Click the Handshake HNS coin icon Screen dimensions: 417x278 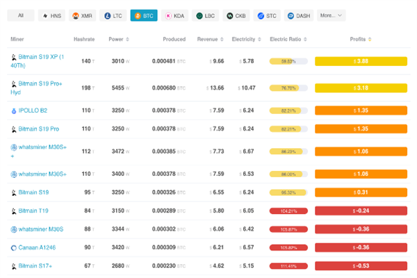click(x=45, y=16)
